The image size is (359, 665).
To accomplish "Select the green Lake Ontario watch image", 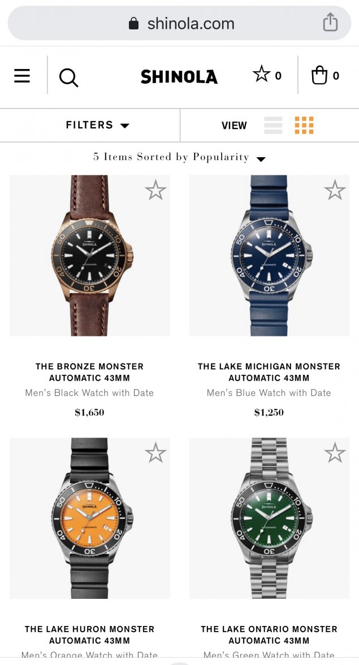I will coord(269,518).
